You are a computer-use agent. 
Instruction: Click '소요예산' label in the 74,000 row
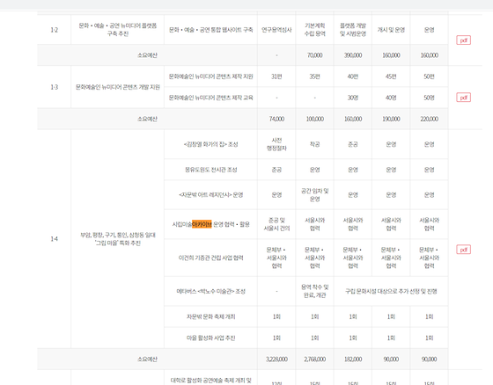point(147,119)
